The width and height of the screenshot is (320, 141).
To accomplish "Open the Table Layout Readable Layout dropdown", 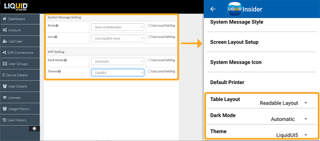I will 283,103.
